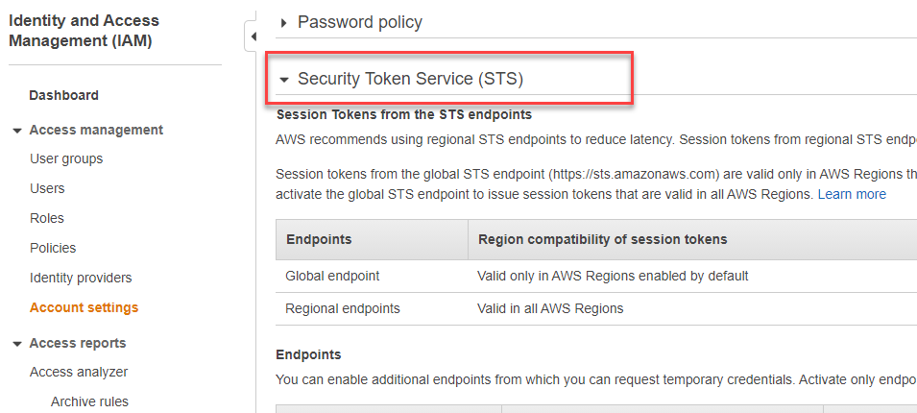The height and width of the screenshot is (413, 917).
Task: Click the Learn more link
Action: 852,194
